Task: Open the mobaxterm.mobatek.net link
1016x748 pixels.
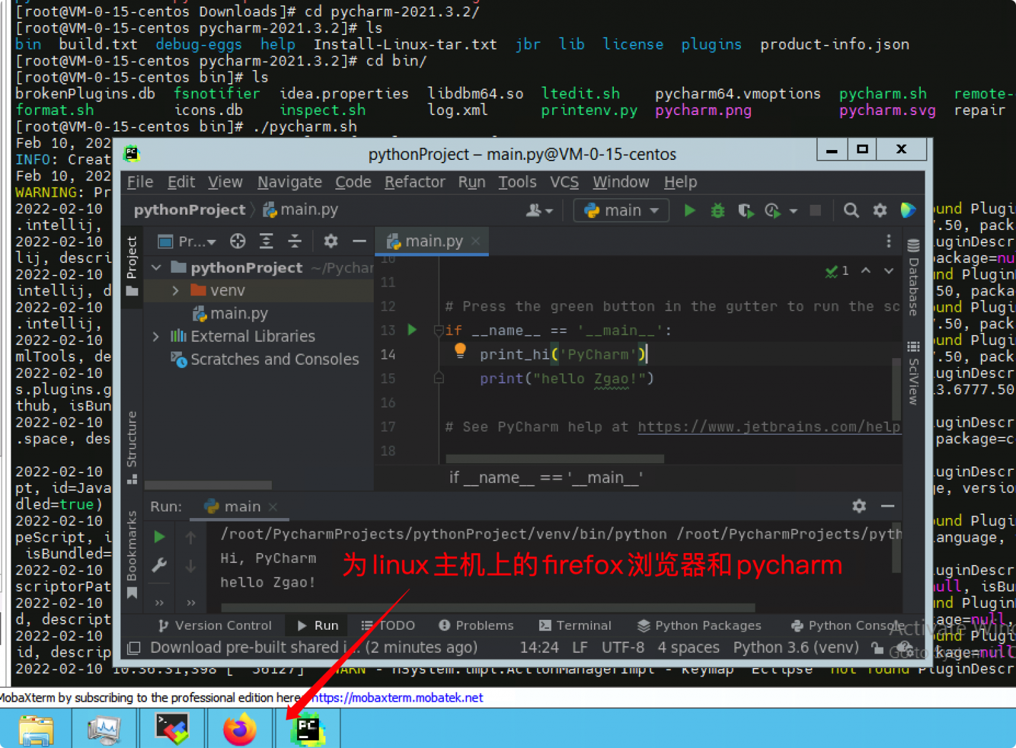Action: coord(397,698)
